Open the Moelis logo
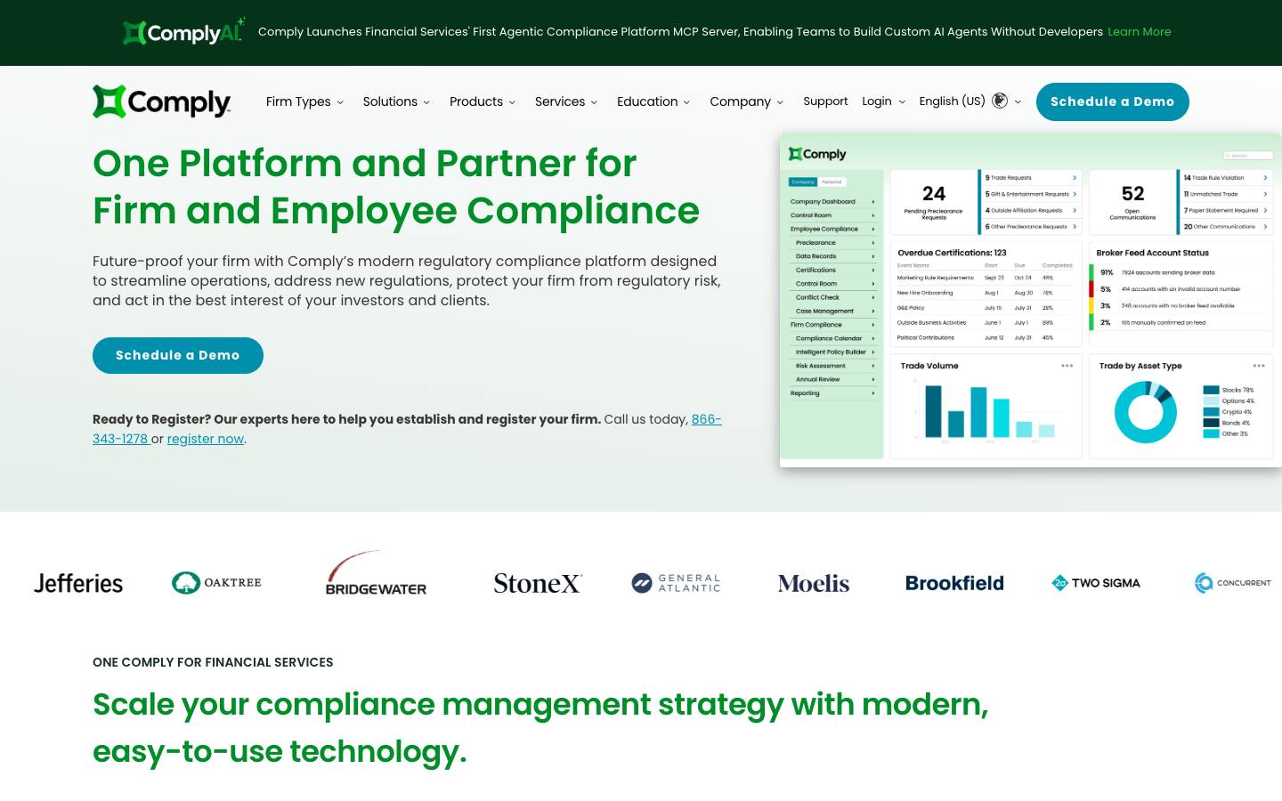The height and width of the screenshot is (801, 1282). click(814, 583)
